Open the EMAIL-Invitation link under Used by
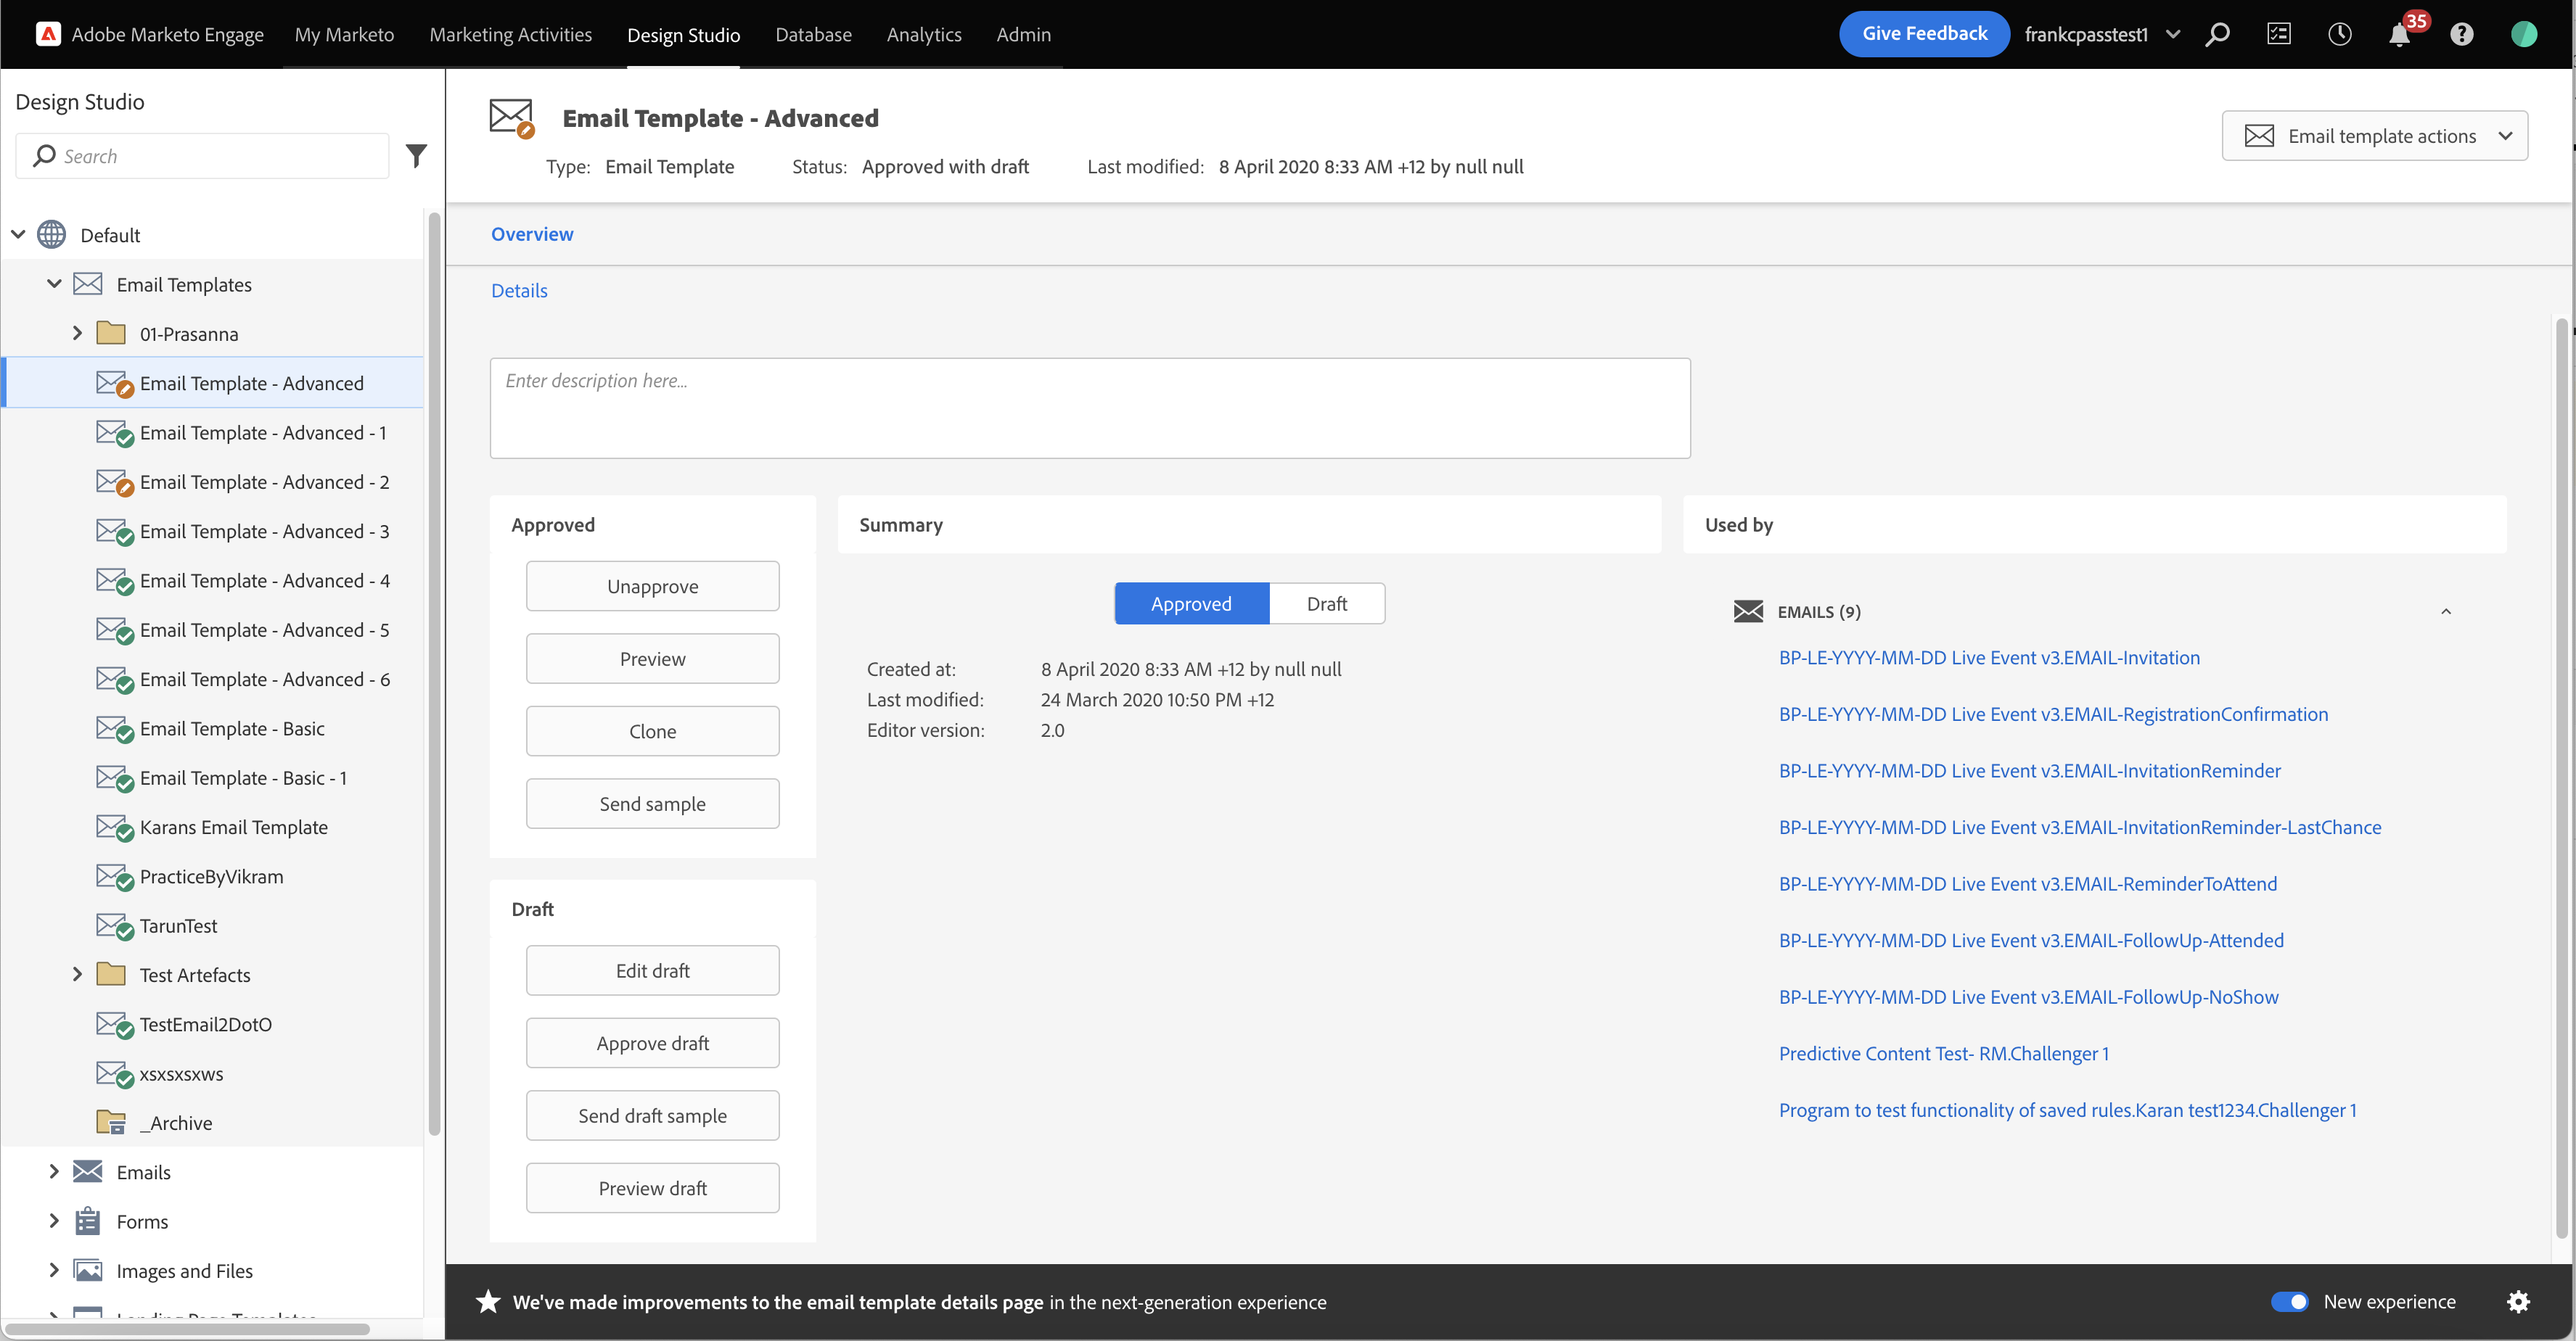The width and height of the screenshot is (2576, 1341). coord(1989,656)
